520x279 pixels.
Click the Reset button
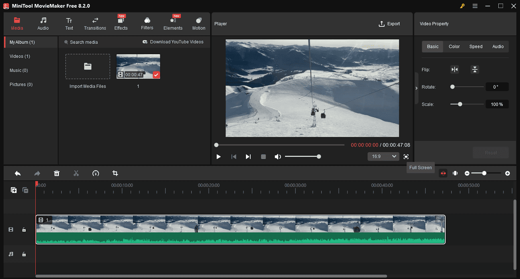pyautogui.click(x=491, y=153)
